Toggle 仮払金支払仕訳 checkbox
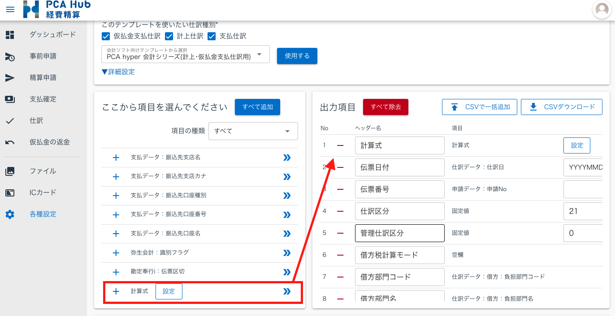This screenshot has width=615, height=316. pyautogui.click(x=106, y=36)
